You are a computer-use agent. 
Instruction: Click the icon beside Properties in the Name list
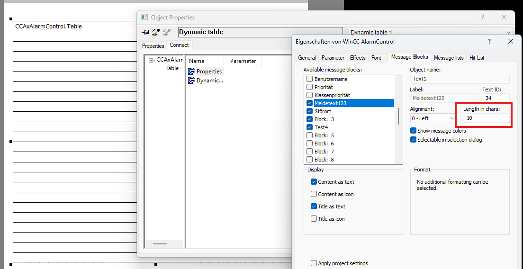[x=191, y=72]
